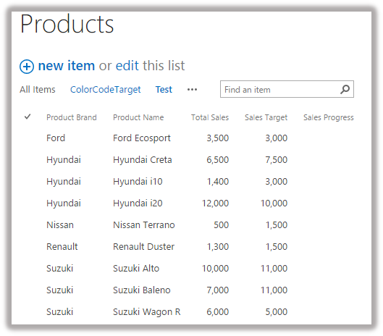The image size is (383, 336).
Task: Click the Sales Progress column header
Action: coord(328,117)
